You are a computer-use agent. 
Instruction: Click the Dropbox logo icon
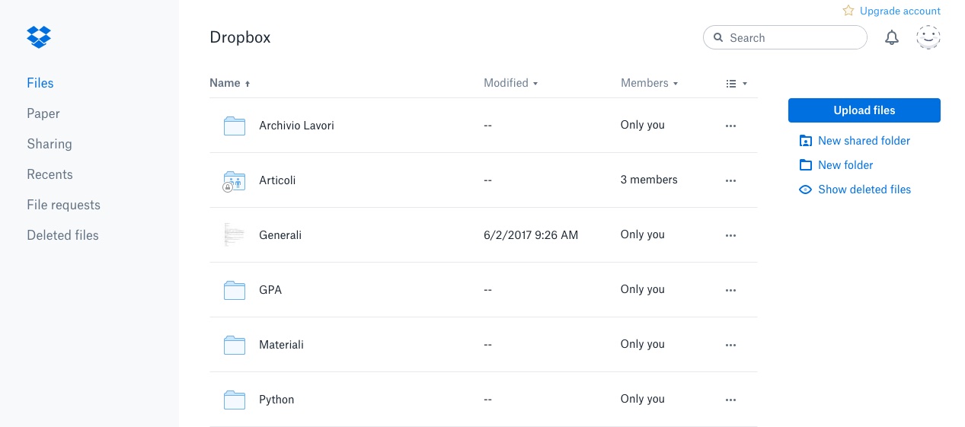click(39, 37)
